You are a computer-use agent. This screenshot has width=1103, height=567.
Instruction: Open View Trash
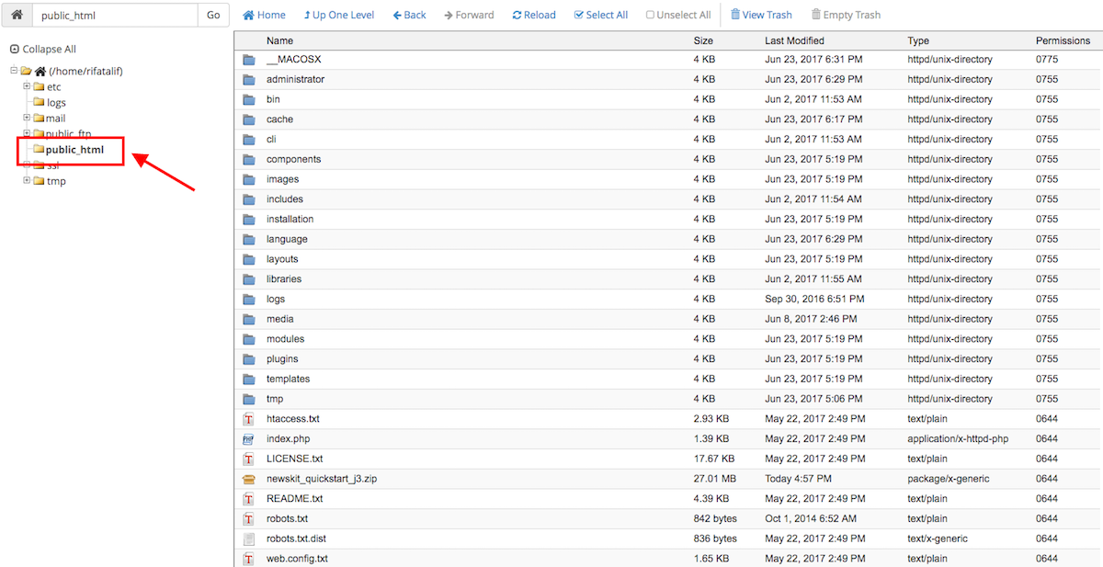761,15
